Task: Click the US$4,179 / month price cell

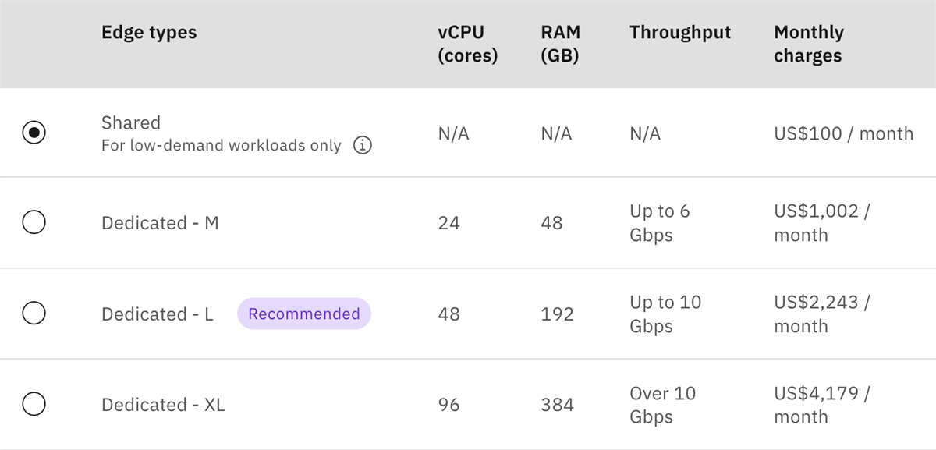Action: [821, 405]
